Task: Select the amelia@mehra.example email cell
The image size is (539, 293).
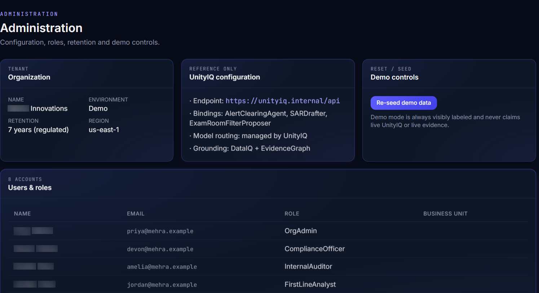Action: click(x=162, y=267)
